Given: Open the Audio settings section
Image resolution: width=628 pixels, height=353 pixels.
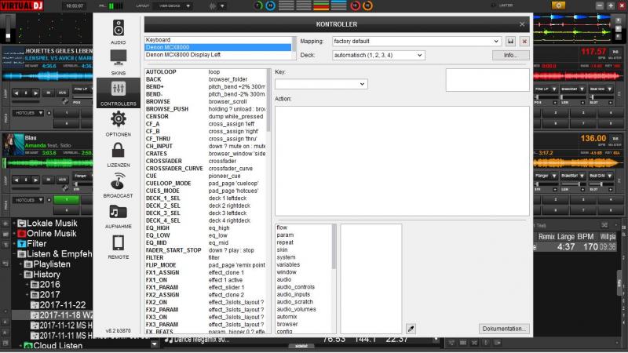Looking at the screenshot, I should click(x=119, y=31).
